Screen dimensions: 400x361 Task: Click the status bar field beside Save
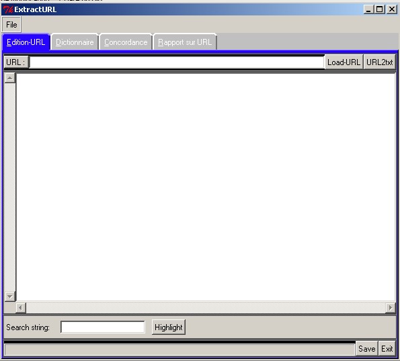(179, 350)
